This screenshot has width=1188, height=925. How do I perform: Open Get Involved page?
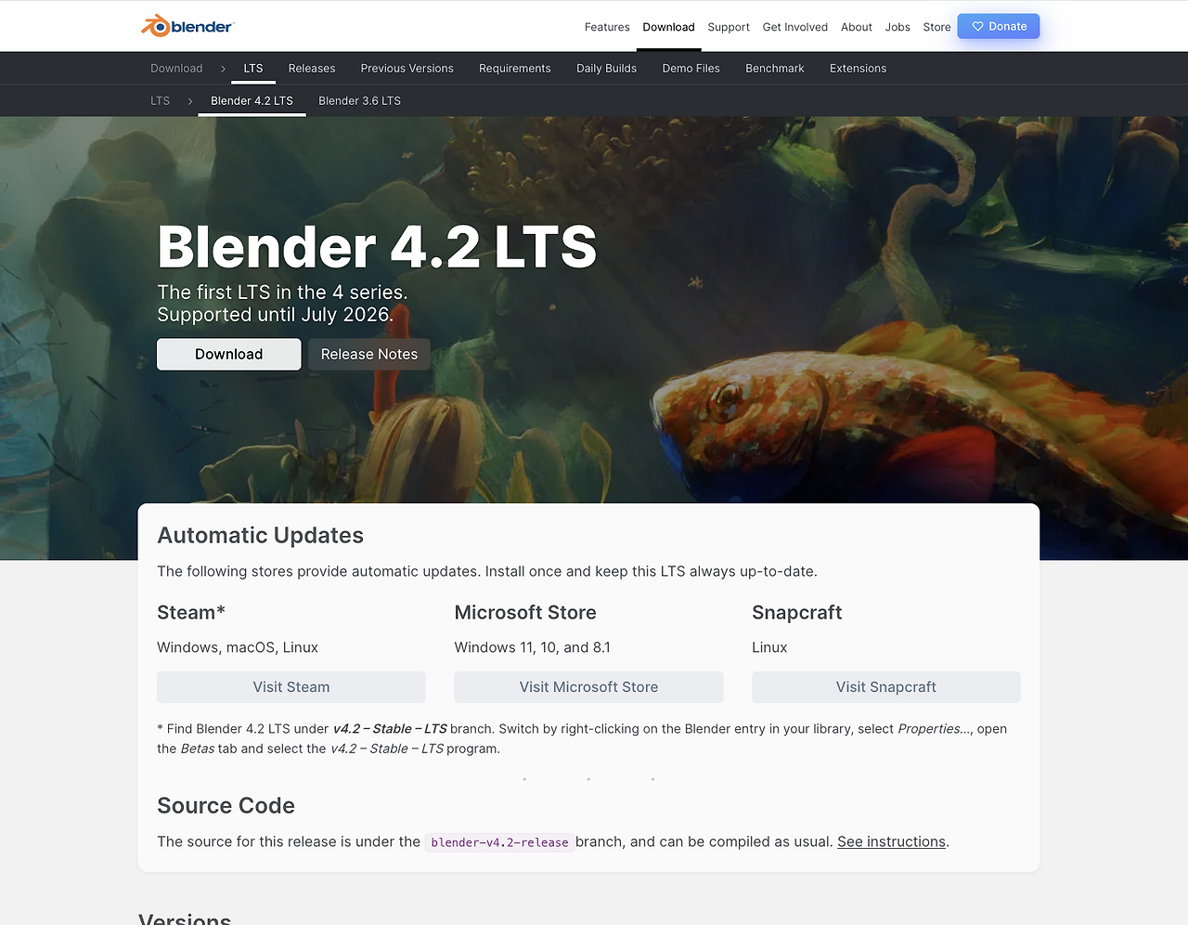click(795, 27)
